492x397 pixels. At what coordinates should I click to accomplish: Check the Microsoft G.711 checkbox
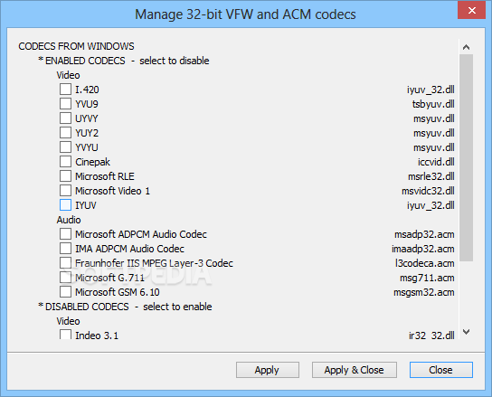coord(65,278)
